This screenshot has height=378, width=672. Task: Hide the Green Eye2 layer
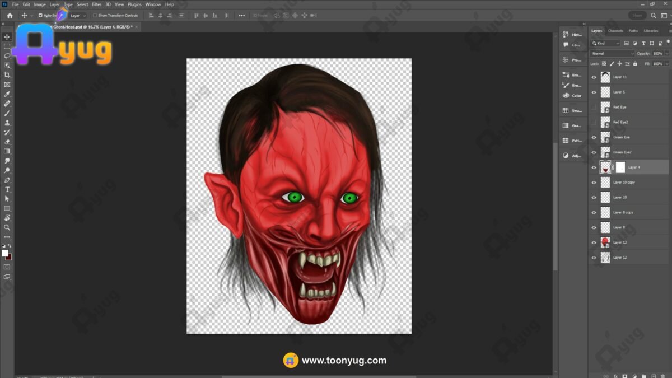(594, 152)
